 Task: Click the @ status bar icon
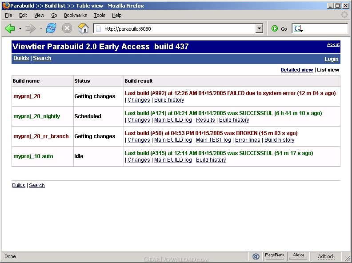256,256
